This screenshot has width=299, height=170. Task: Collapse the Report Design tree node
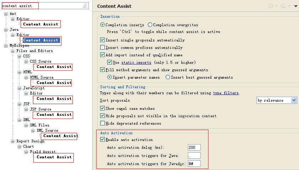12,141
